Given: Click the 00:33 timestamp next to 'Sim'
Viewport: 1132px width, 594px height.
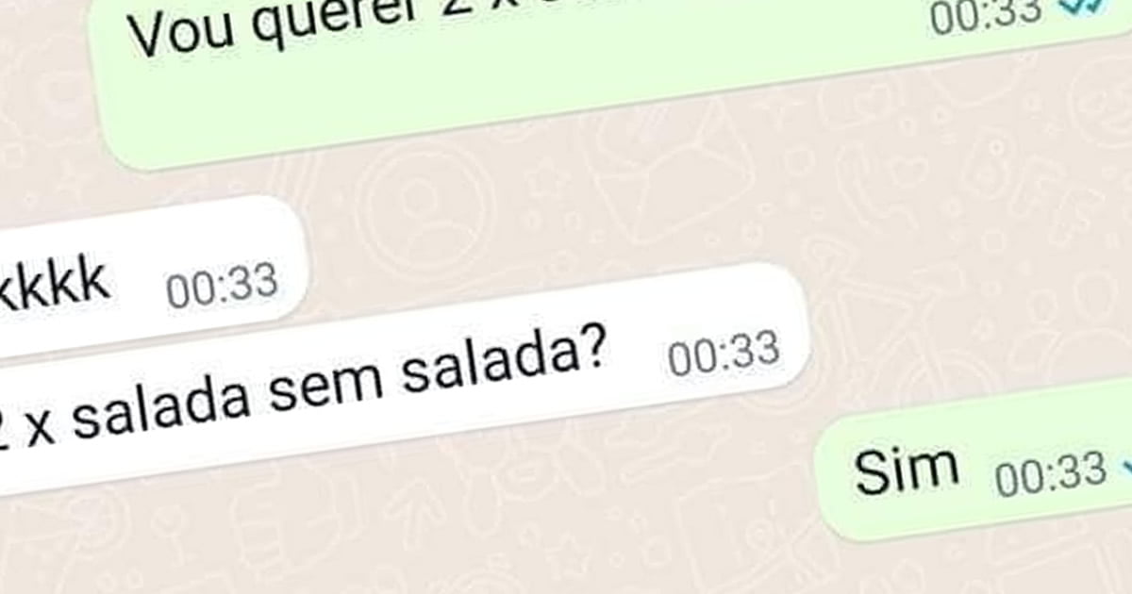Looking at the screenshot, I should [1051, 471].
